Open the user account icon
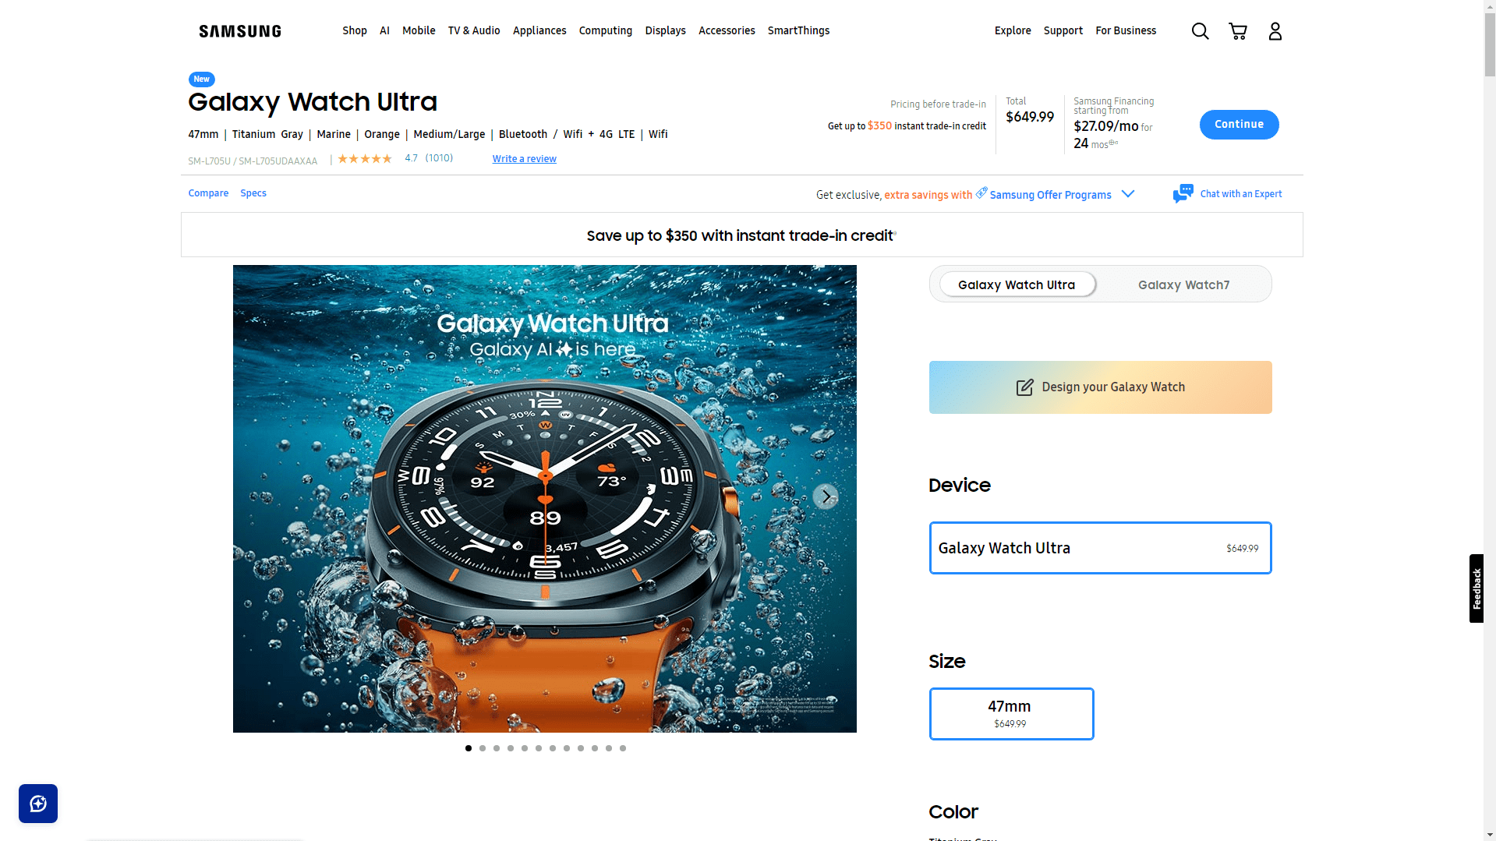The image size is (1496, 841). pyautogui.click(x=1275, y=31)
